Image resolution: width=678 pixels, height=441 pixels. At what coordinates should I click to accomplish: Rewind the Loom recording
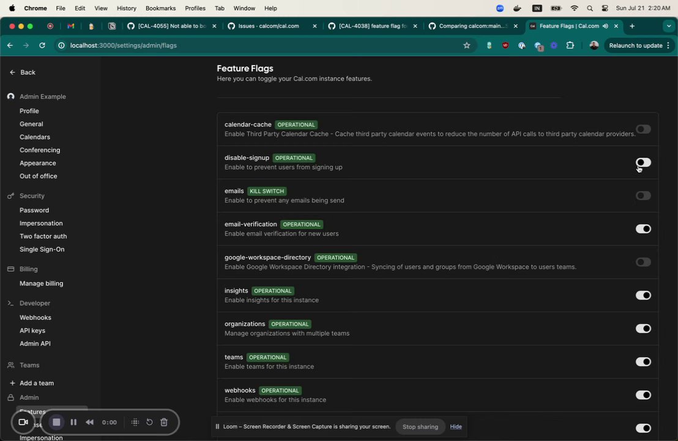[89, 422]
